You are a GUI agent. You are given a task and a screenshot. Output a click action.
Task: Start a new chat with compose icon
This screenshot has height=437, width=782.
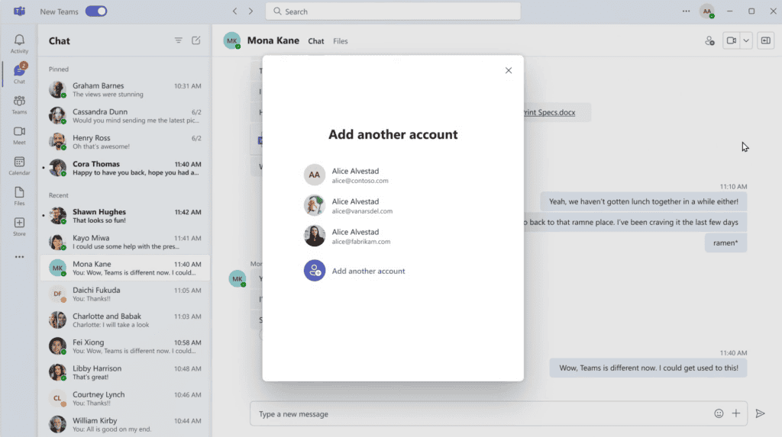[x=196, y=40]
